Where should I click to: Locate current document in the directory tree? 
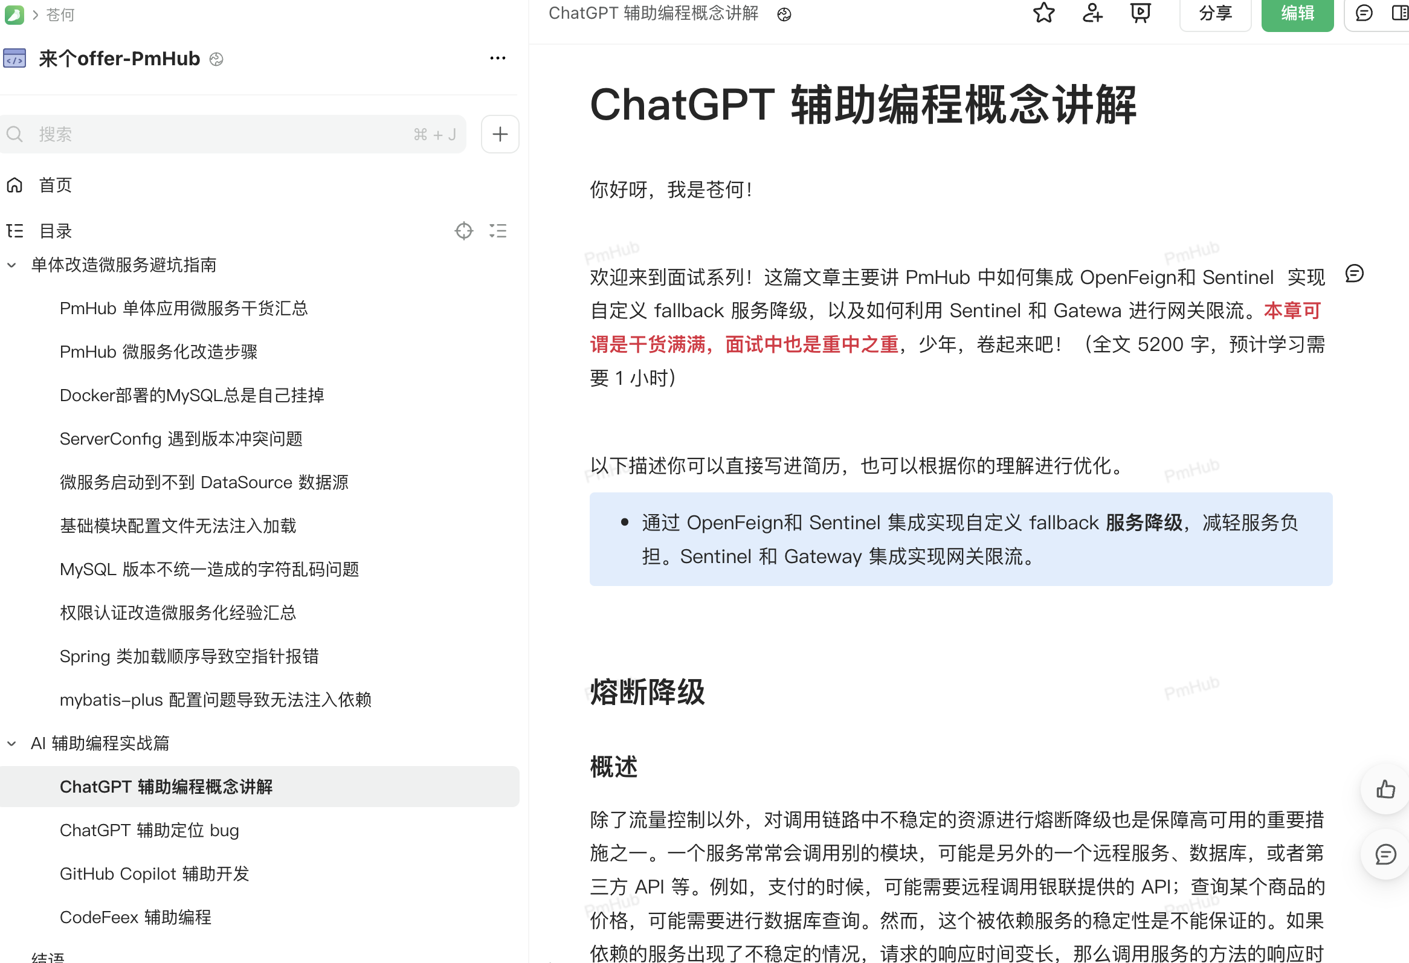point(464,231)
